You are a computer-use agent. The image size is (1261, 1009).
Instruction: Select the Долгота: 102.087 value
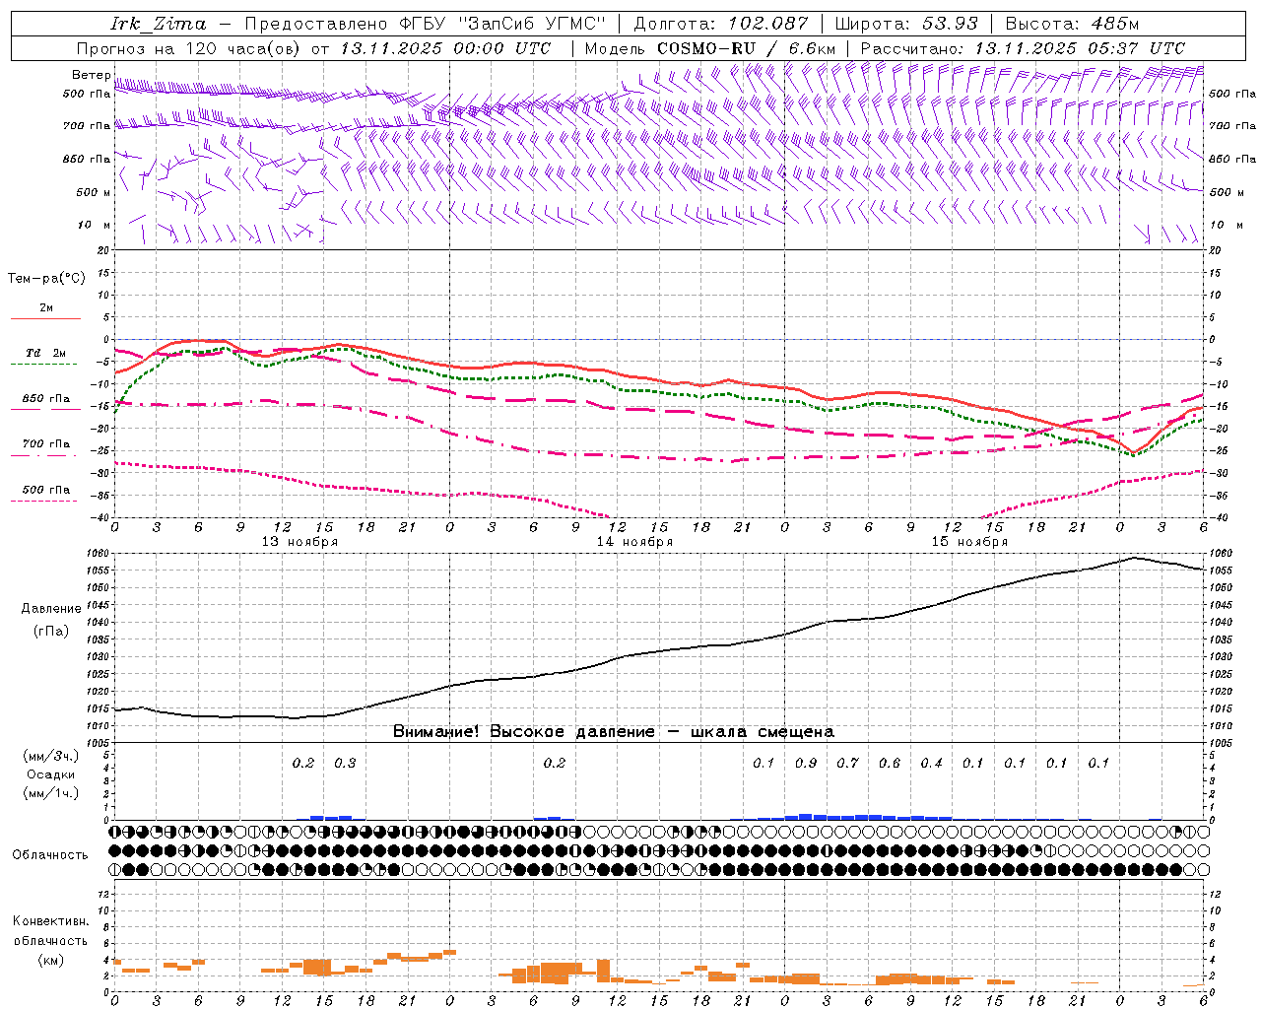pos(720,24)
